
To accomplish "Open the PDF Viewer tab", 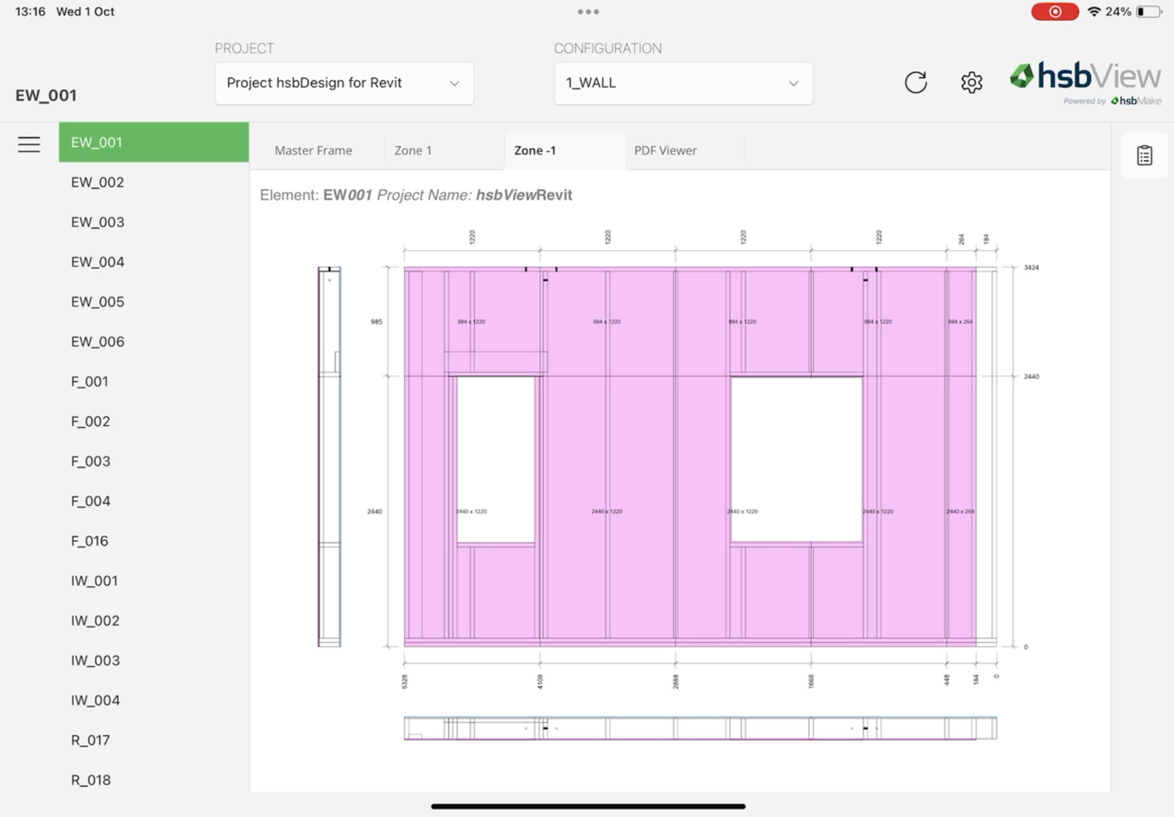I will pos(665,151).
